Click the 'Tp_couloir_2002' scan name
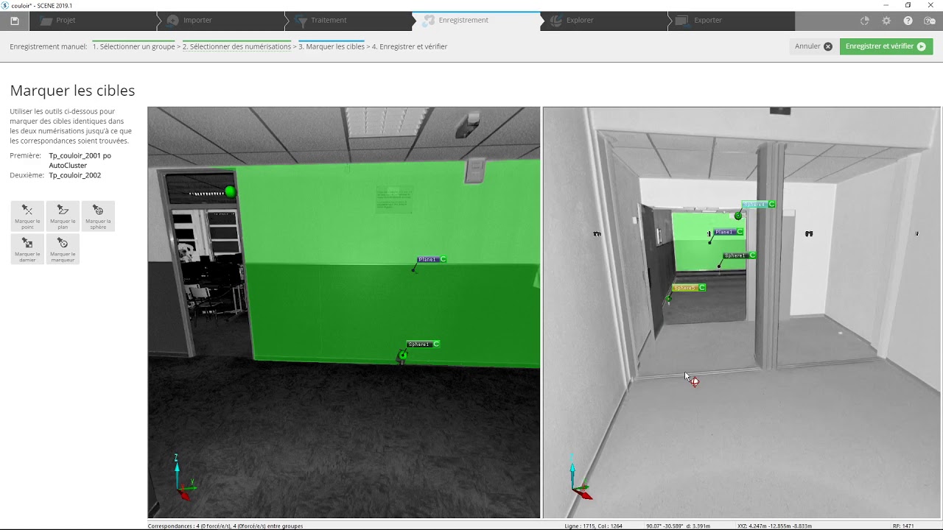 [x=75, y=175]
